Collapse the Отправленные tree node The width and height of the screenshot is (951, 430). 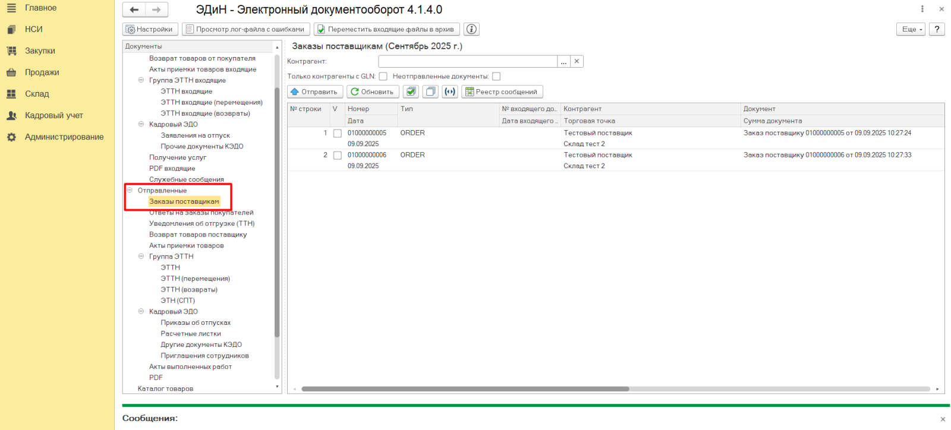pyautogui.click(x=130, y=191)
